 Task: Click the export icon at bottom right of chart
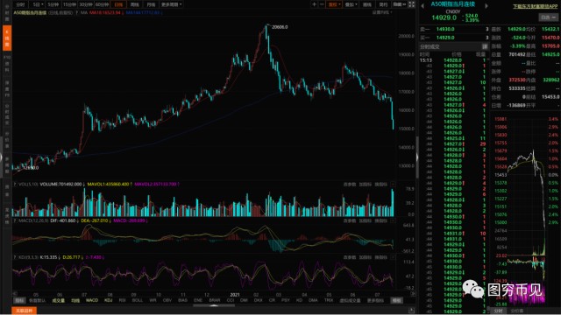411,311
